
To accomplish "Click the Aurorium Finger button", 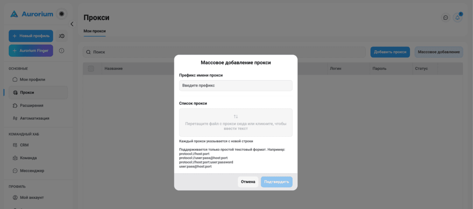I will pyautogui.click(x=31, y=51).
